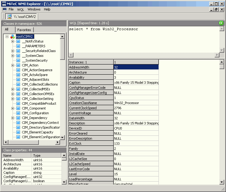Viewport: 226px width, 192px height.
Task: Click scroll-right arrow of WQL editor scrollbar
Action: pyautogui.click(x=217, y=55)
